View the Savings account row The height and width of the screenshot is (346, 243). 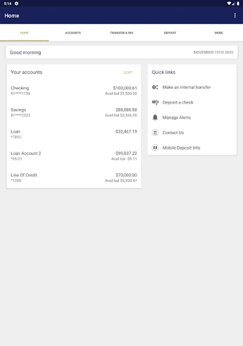74,112
